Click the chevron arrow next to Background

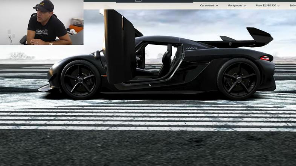click(245, 6)
